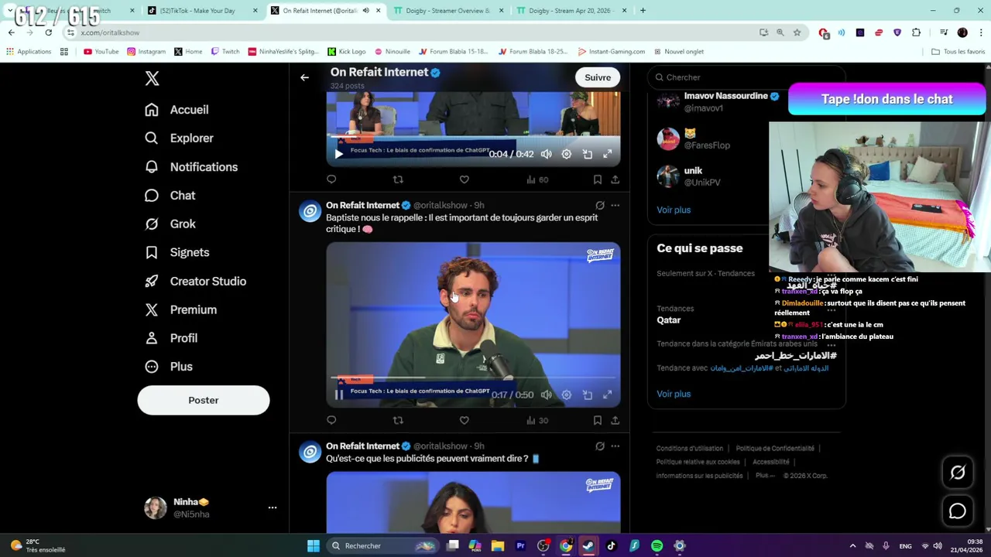Viewport: 991px width, 557px height.
Task: Bookmark the Baptiste post
Action: point(598,420)
